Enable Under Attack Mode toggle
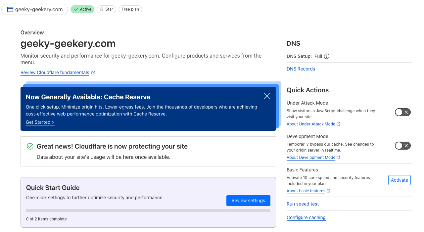 [x=402, y=112]
